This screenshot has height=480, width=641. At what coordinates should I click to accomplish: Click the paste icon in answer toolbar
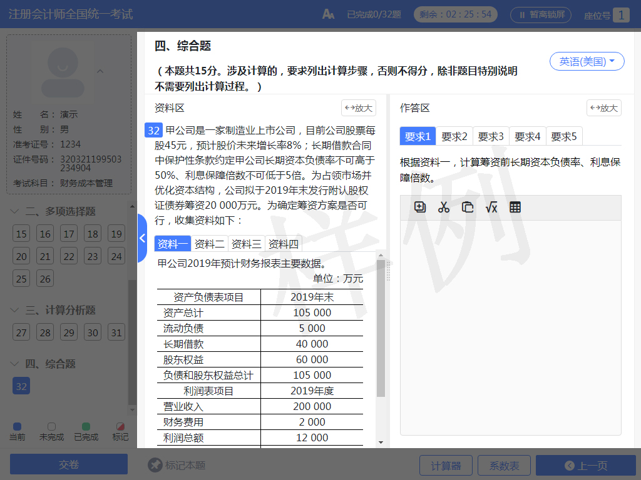pyautogui.click(x=468, y=207)
